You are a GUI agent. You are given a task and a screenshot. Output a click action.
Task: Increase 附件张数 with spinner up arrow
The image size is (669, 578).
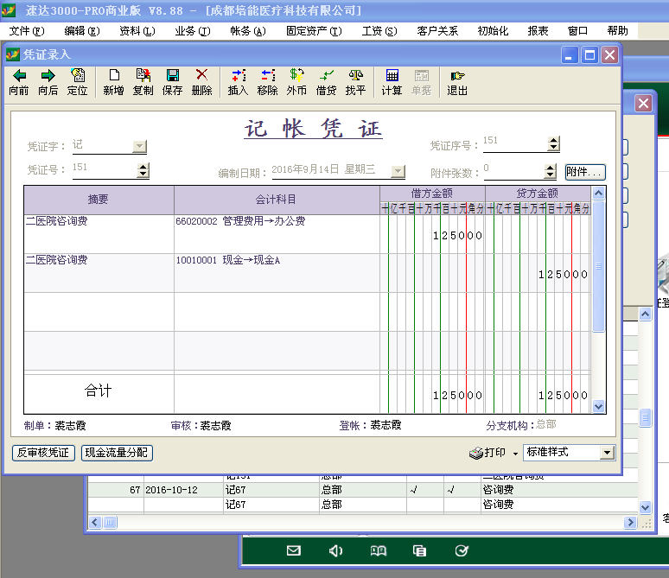[x=551, y=168]
